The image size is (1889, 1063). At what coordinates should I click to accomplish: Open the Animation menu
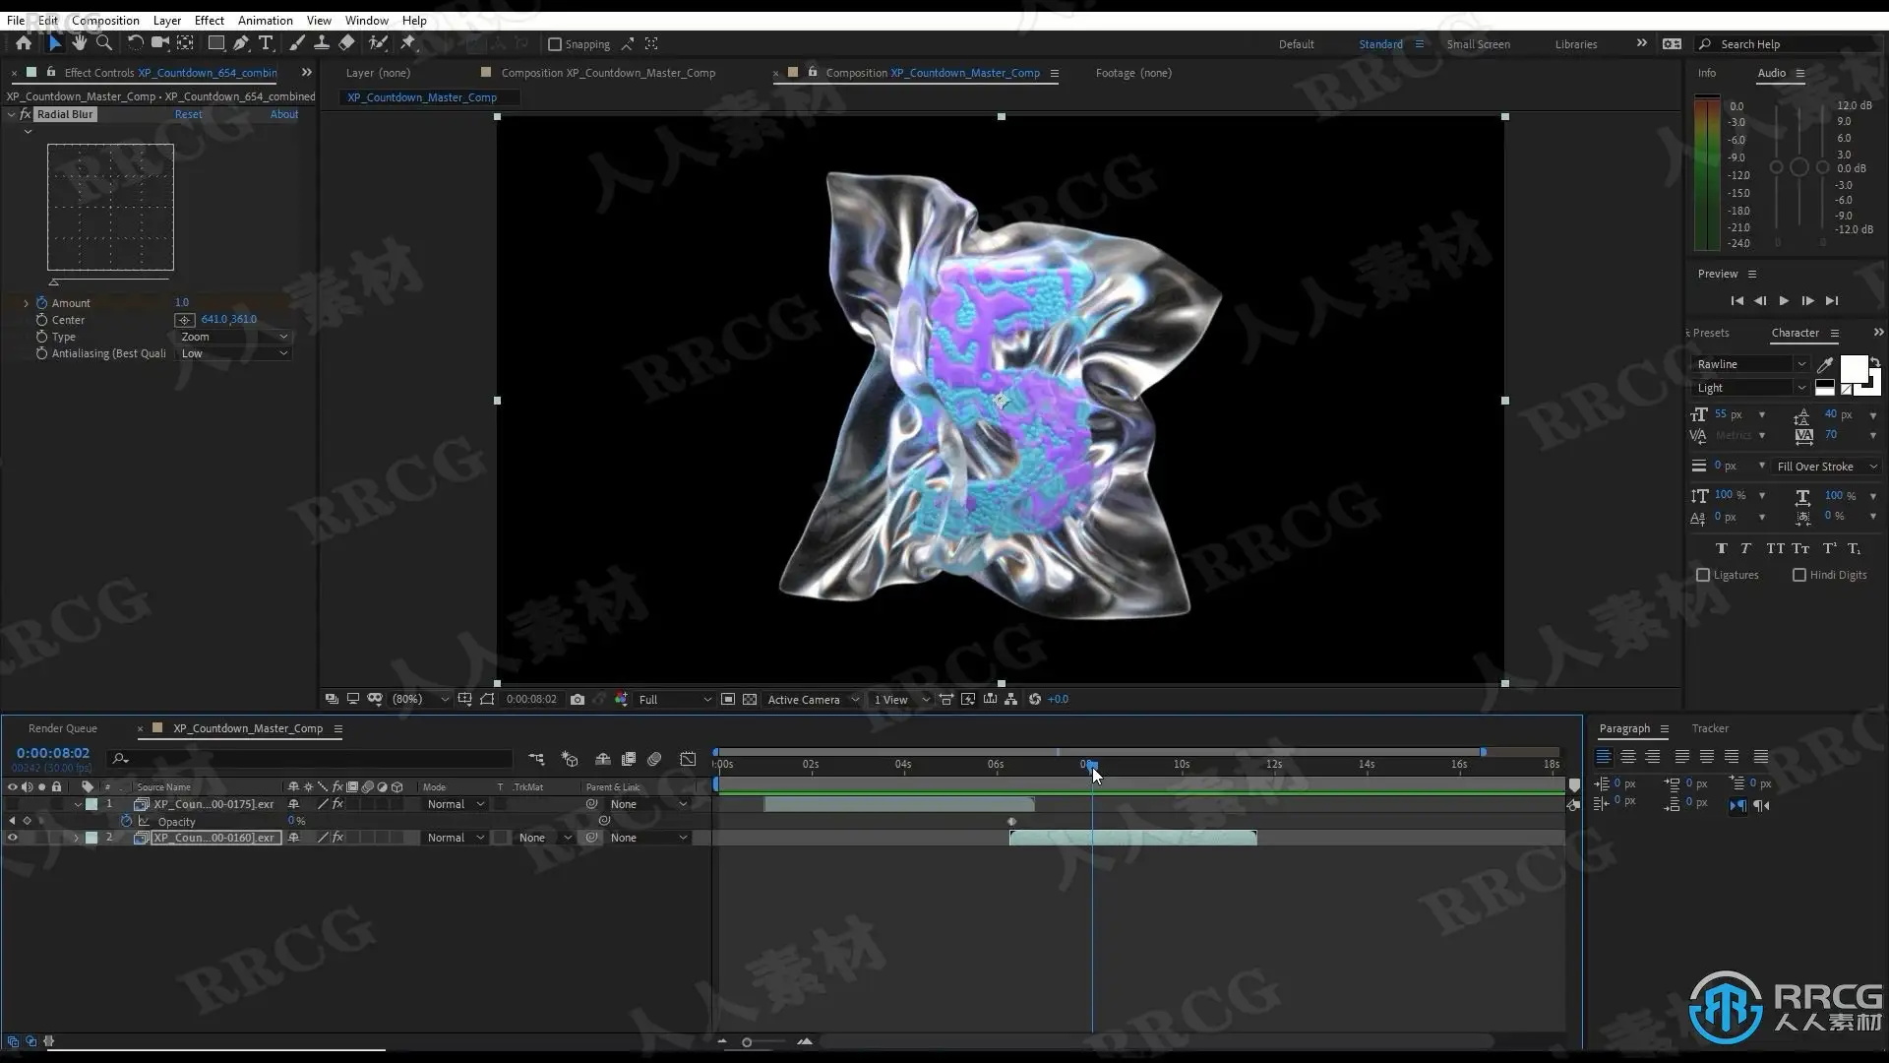265,20
